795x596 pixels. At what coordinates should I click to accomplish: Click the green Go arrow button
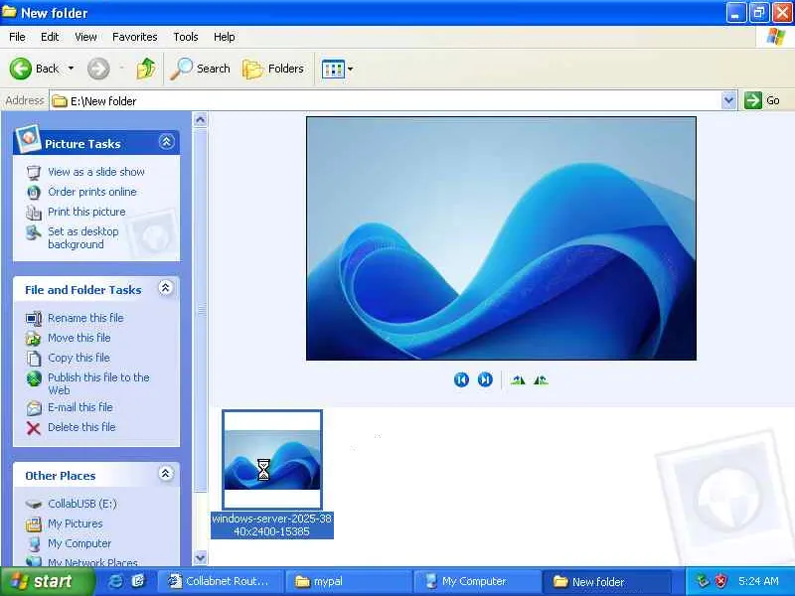(753, 100)
